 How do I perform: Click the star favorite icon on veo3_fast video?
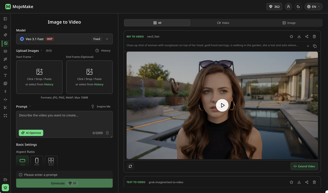291,36
